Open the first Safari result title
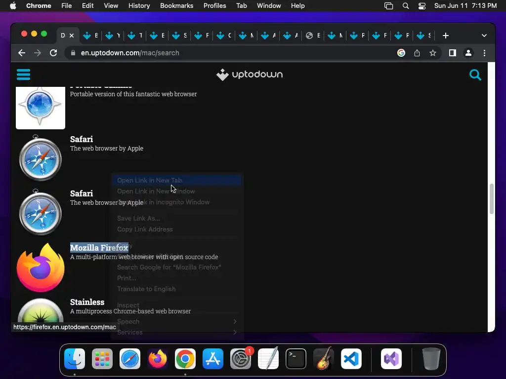The height and width of the screenshot is (379, 506). (82, 139)
